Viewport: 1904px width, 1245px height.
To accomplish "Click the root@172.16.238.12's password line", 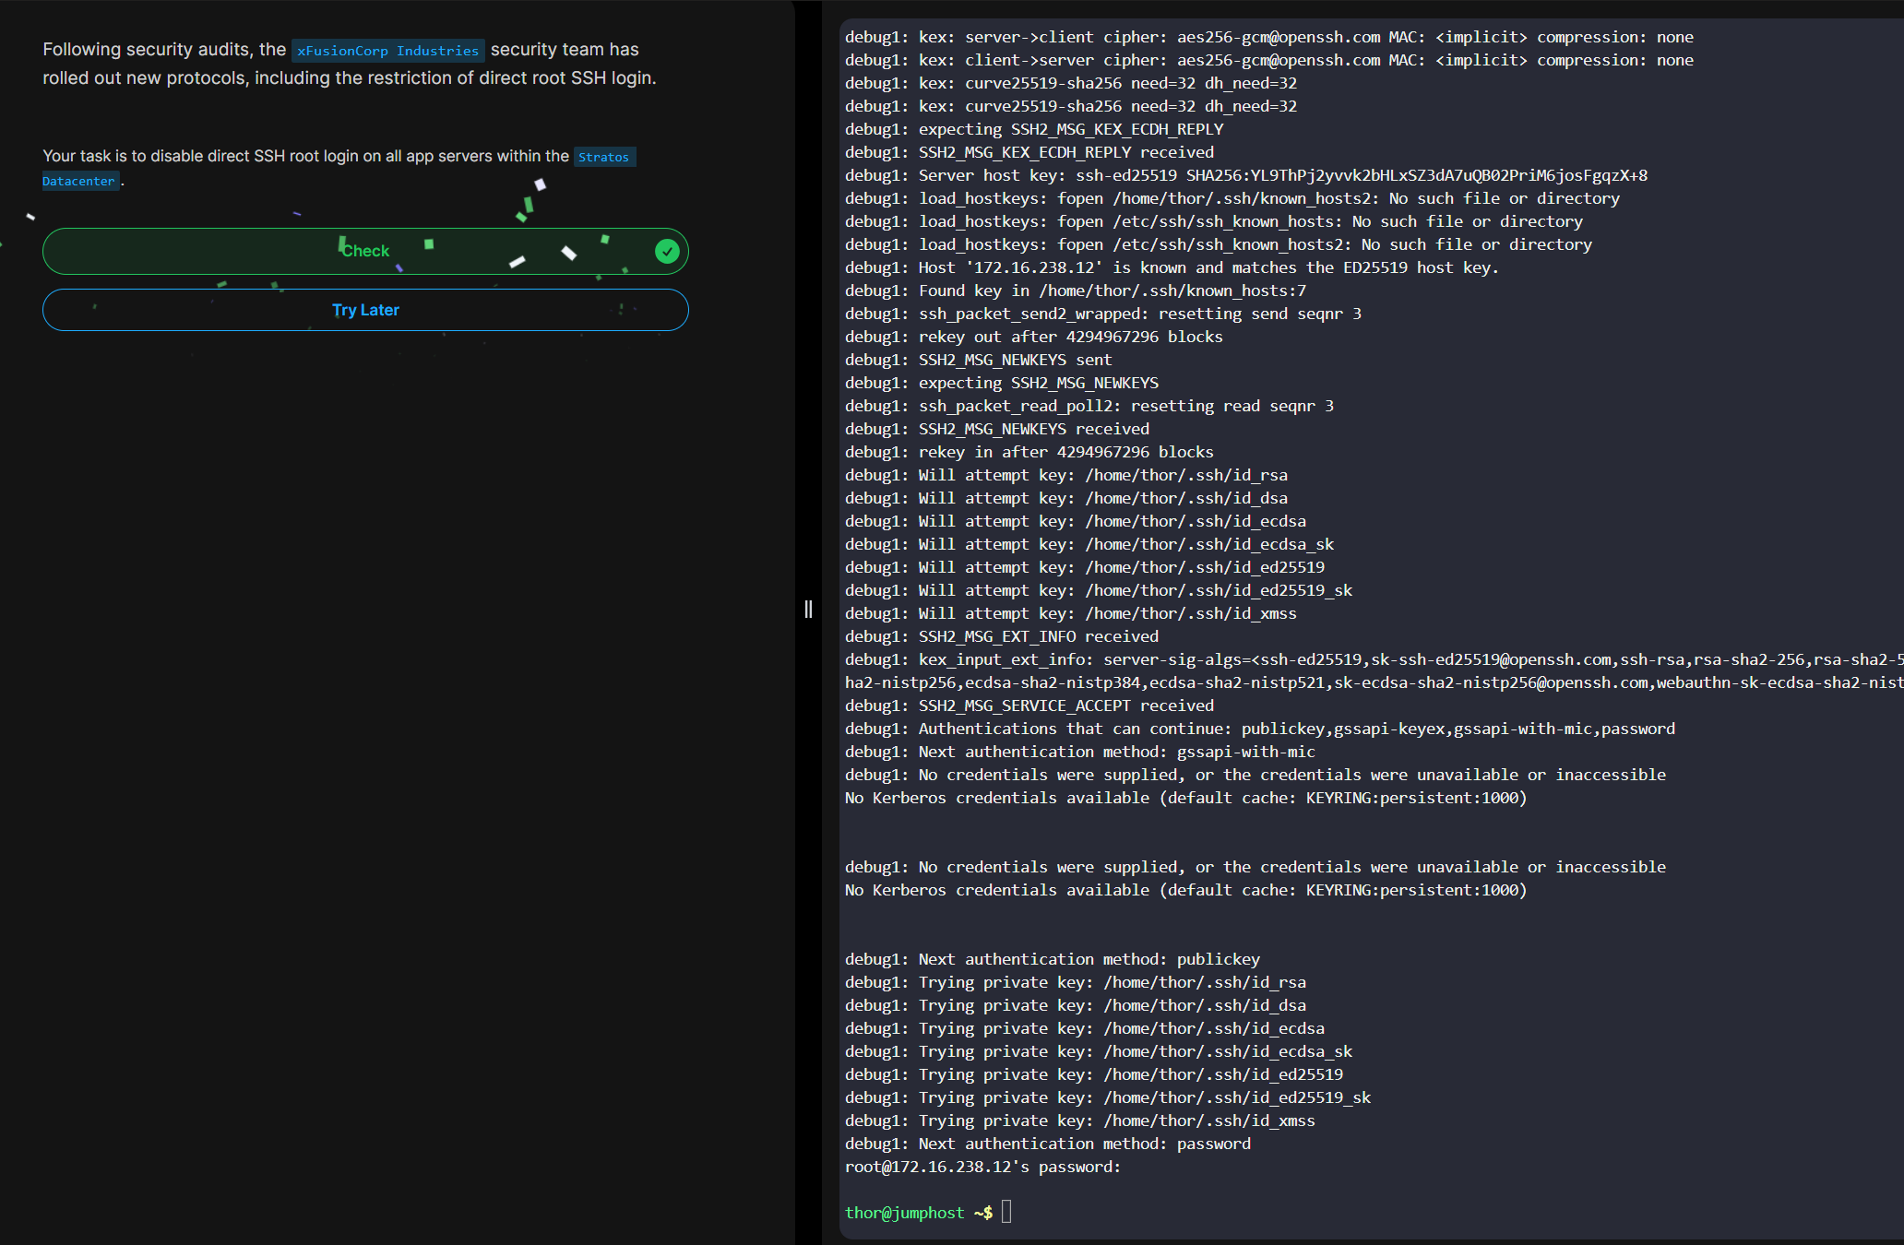I will point(982,1167).
